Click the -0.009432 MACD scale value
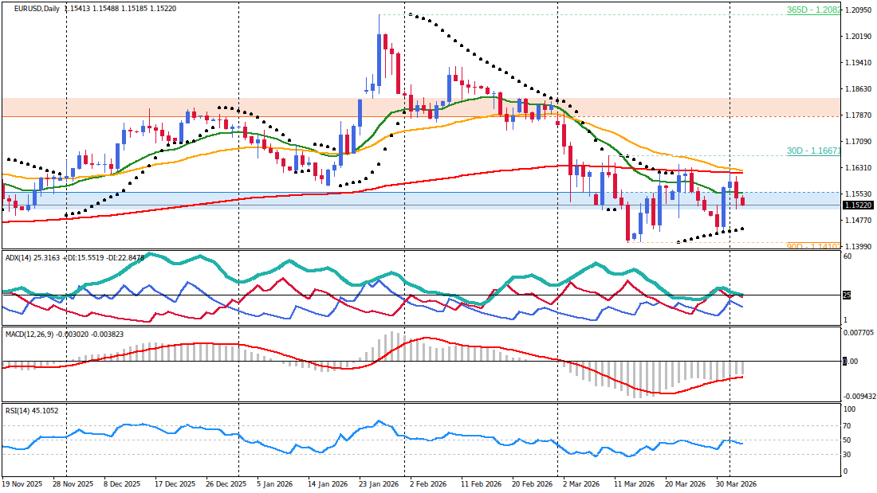 click(x=859, y=396)
